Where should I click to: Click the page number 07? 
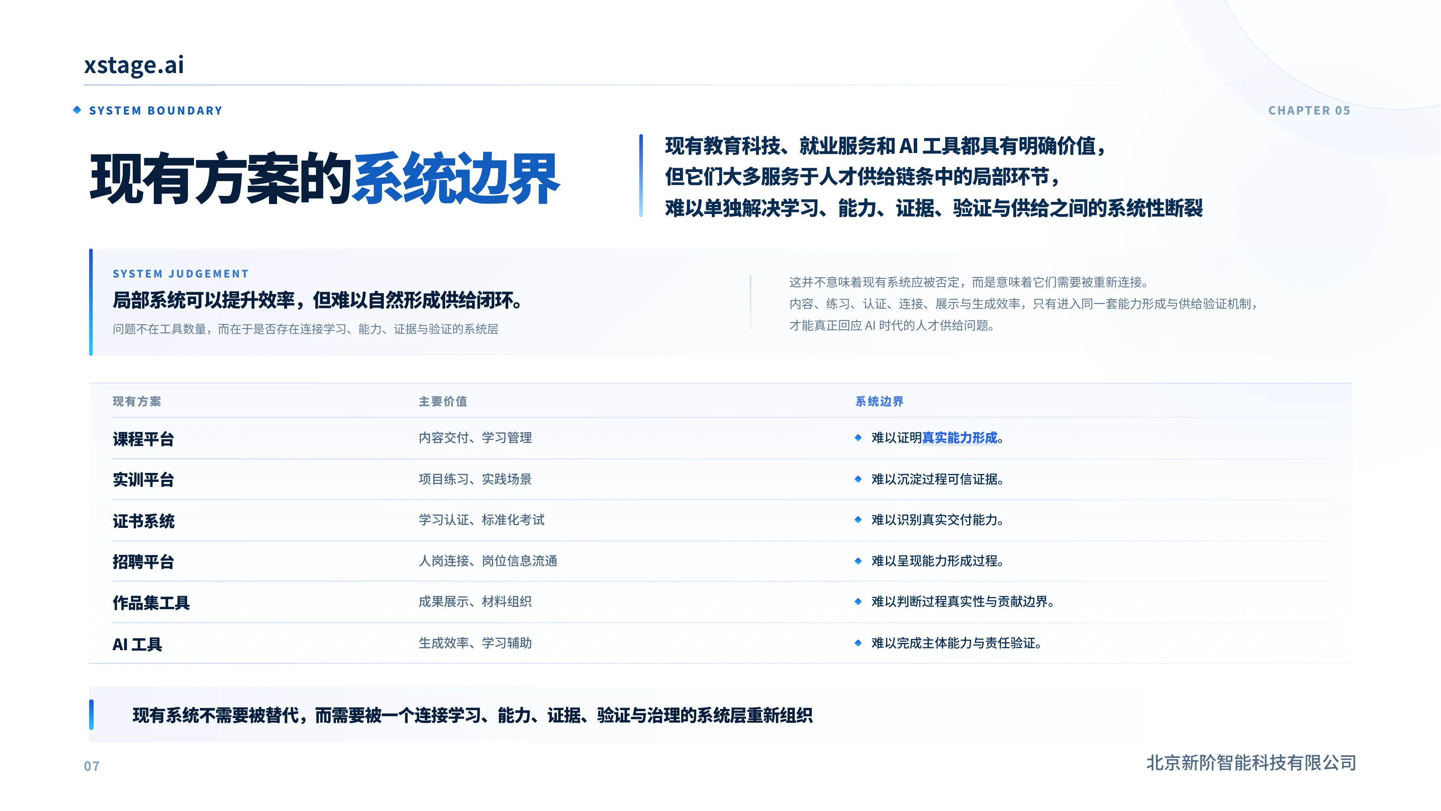point(92,766)
